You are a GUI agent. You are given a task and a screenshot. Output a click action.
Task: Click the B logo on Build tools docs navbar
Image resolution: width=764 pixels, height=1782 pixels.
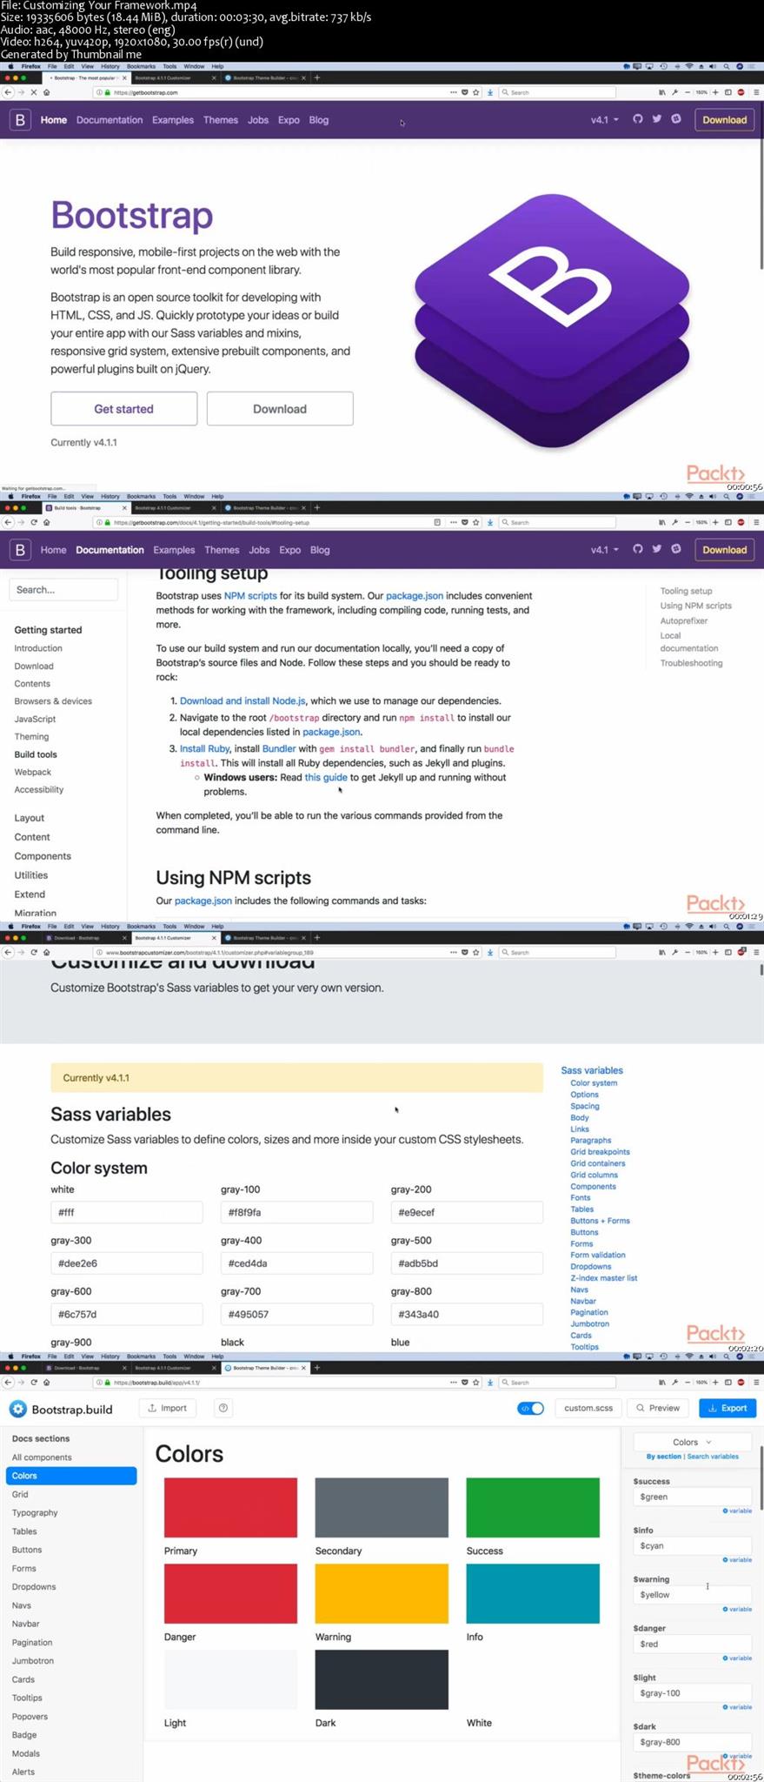pos(20,550)
